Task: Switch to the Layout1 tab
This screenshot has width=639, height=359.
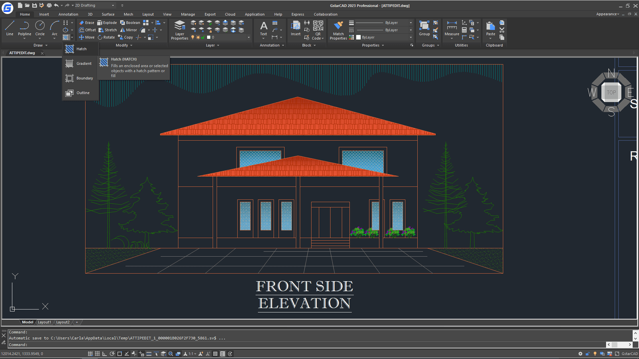Action: (x=44, y=322)
